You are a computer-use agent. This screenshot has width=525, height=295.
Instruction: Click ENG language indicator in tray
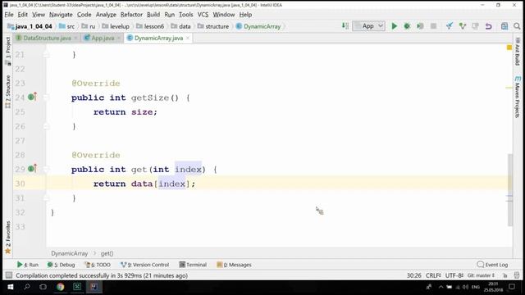(476, 287)
